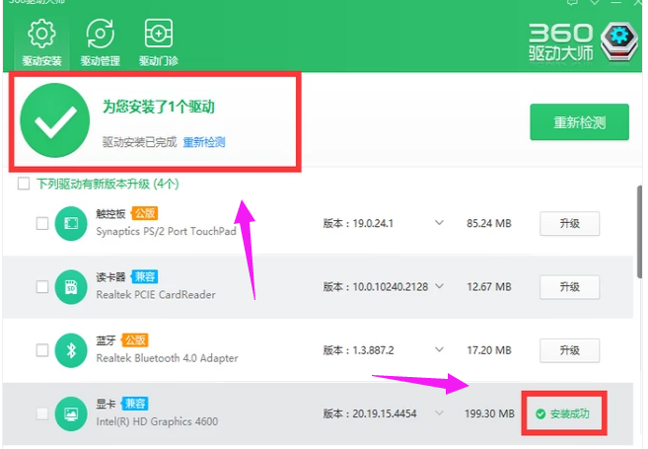The height and width of the screenshot is (449, 648).
Task: Click the Bluetooth device icon
Action: [x=71, y=350]
